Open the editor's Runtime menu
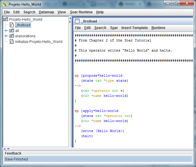Image resolution: width=196 pixels, height=167 pixels. click(158, 28)
